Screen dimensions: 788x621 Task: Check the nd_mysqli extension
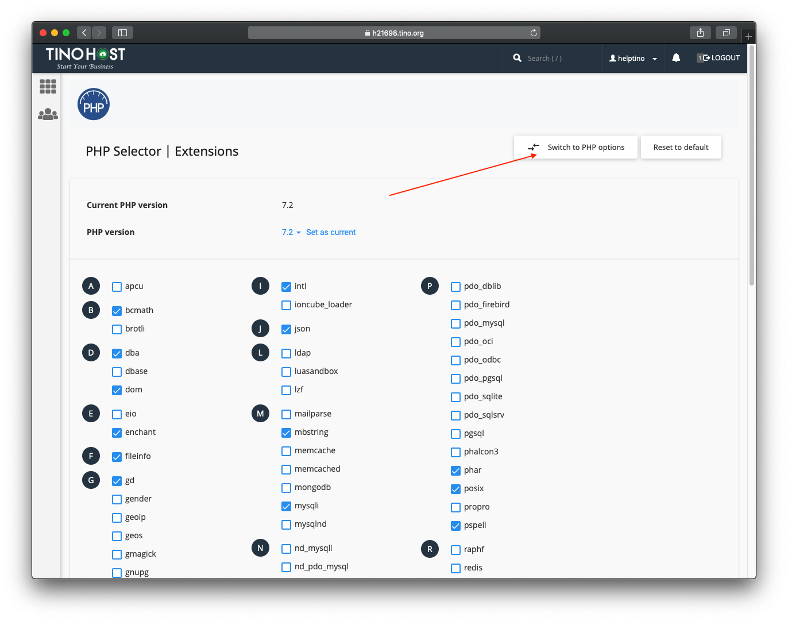pos(286,549)
